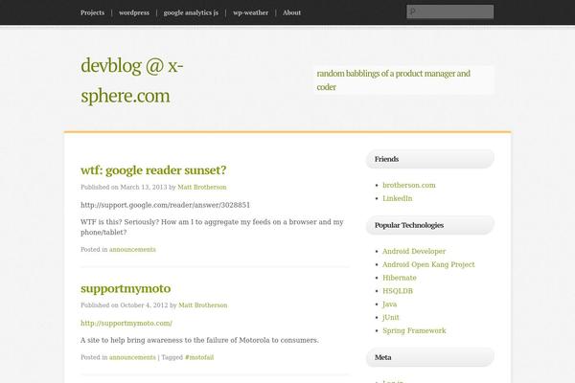Open announcements category under google reader post
Image resolution: width=575 pixels, height=383 pixels.
(132, 249)
